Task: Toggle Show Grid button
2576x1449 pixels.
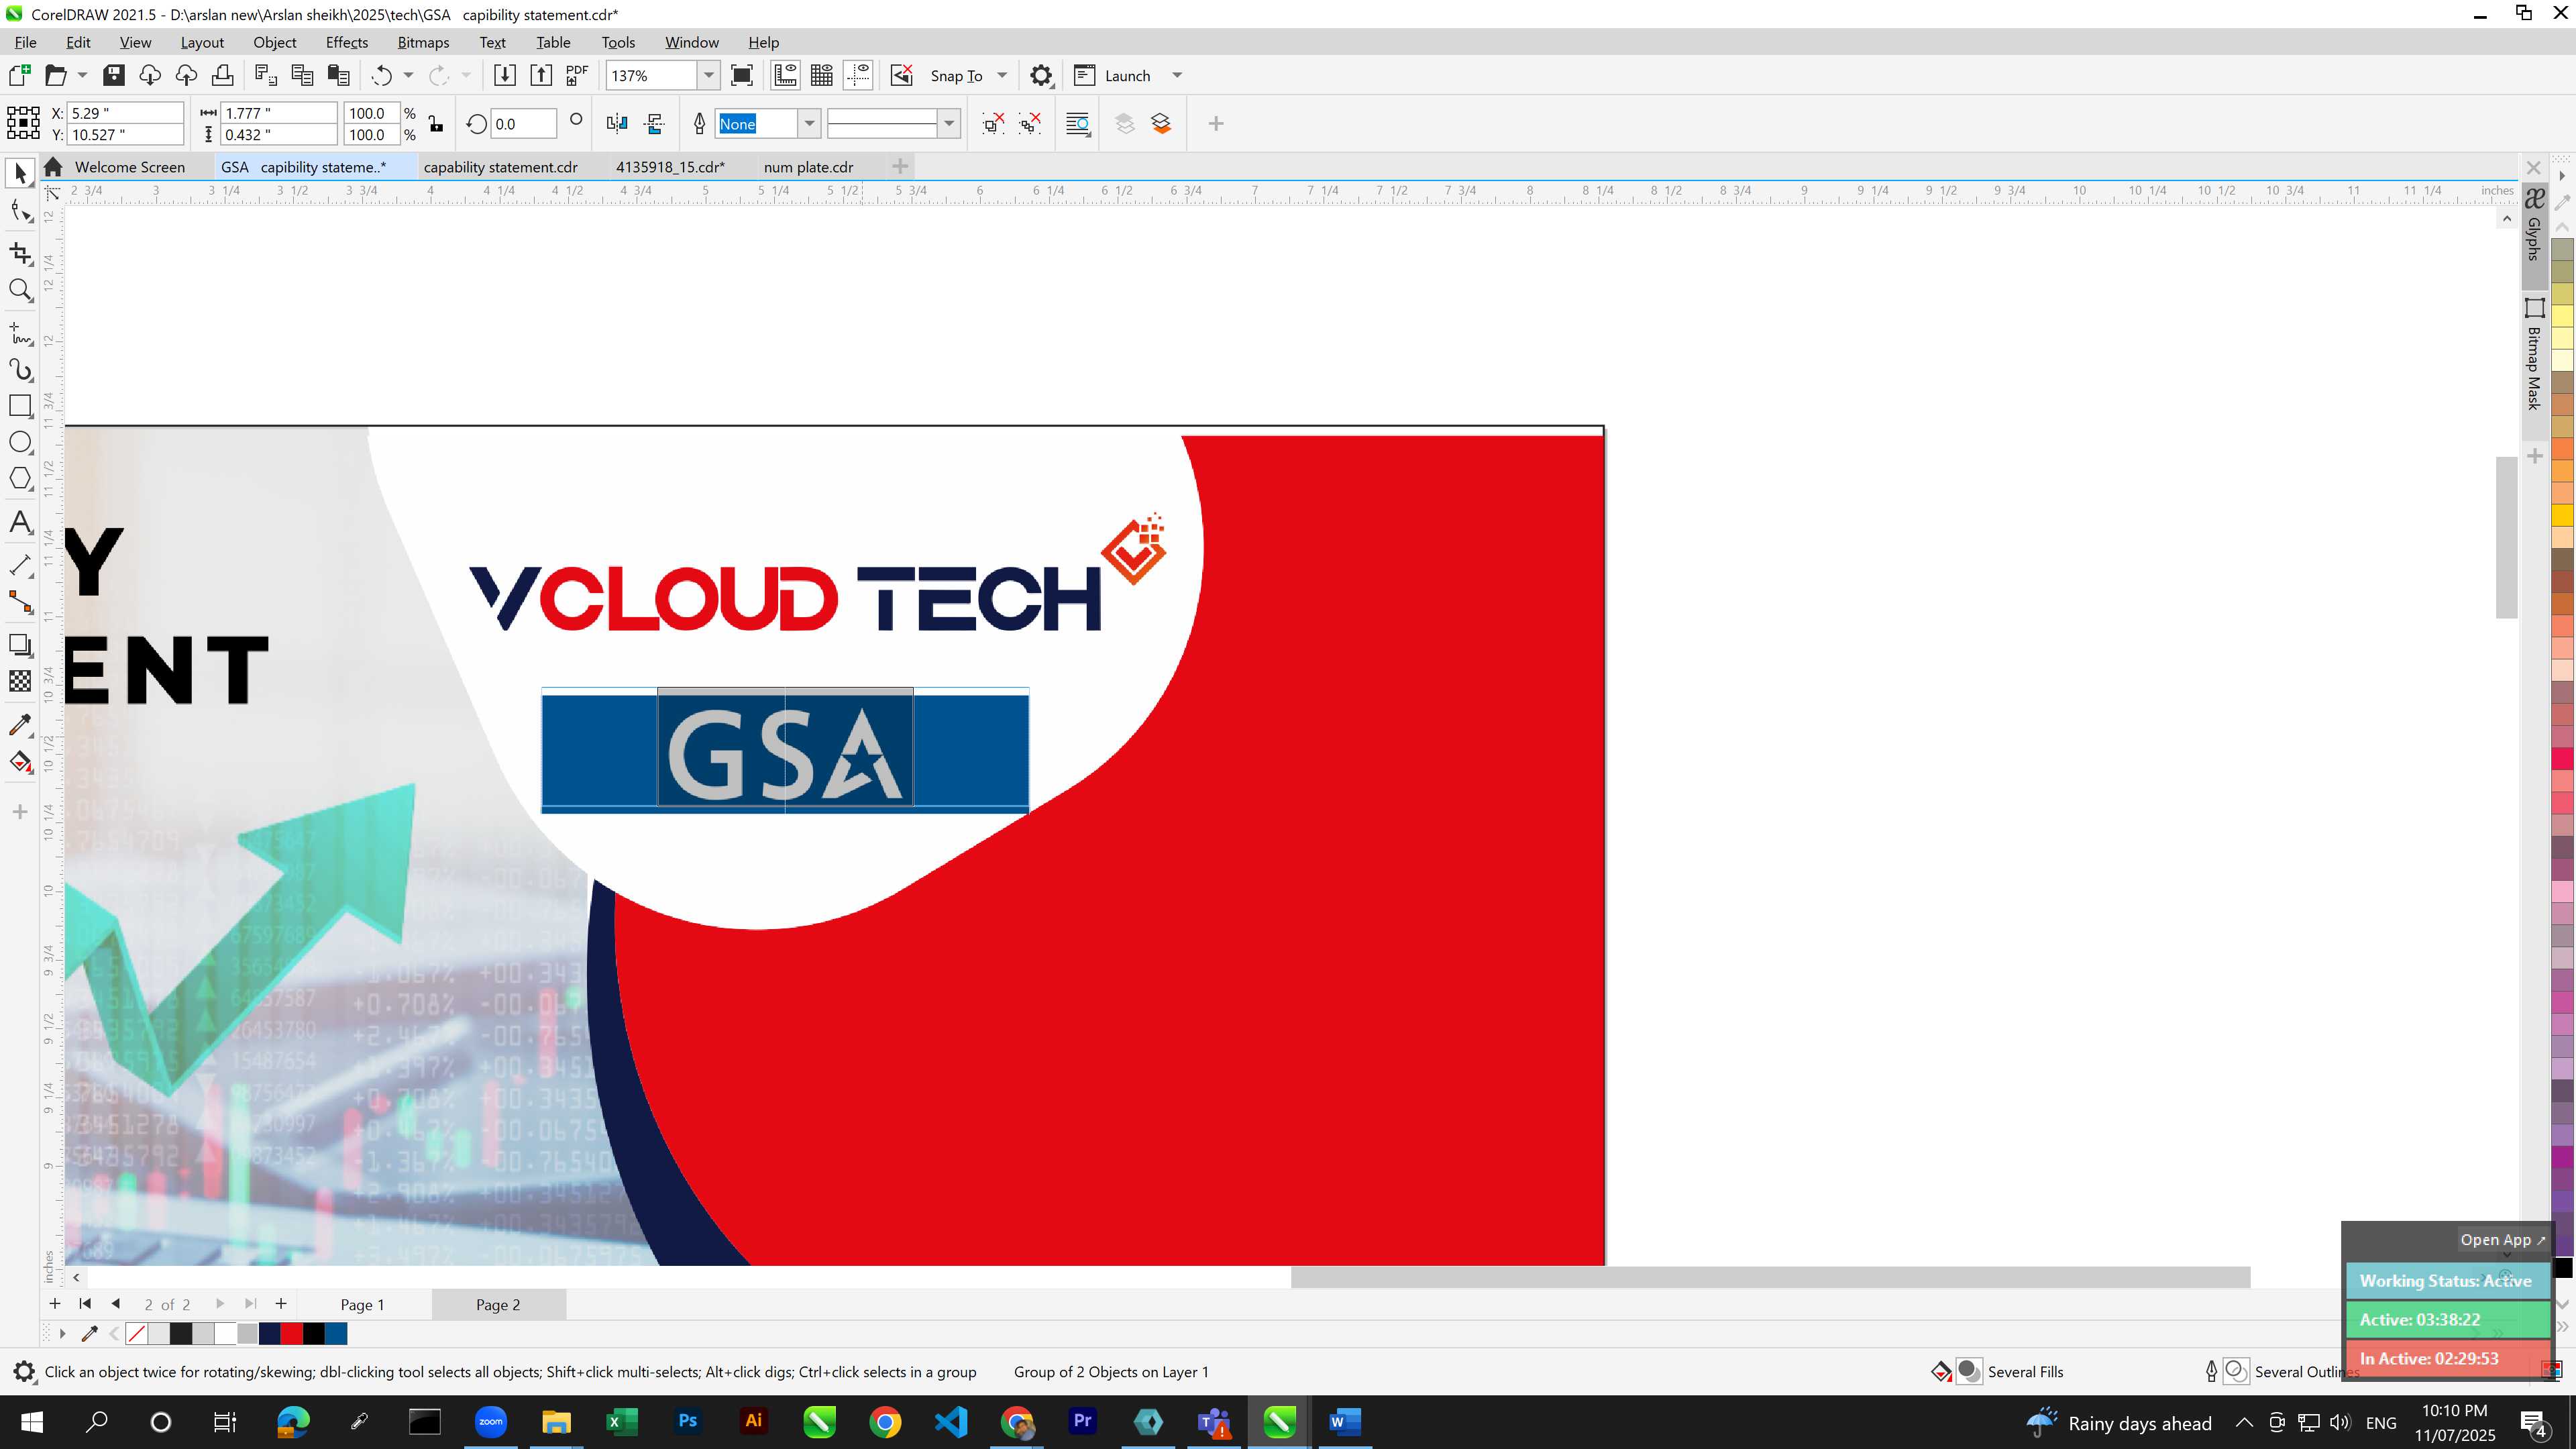Action: click(822, 75)
